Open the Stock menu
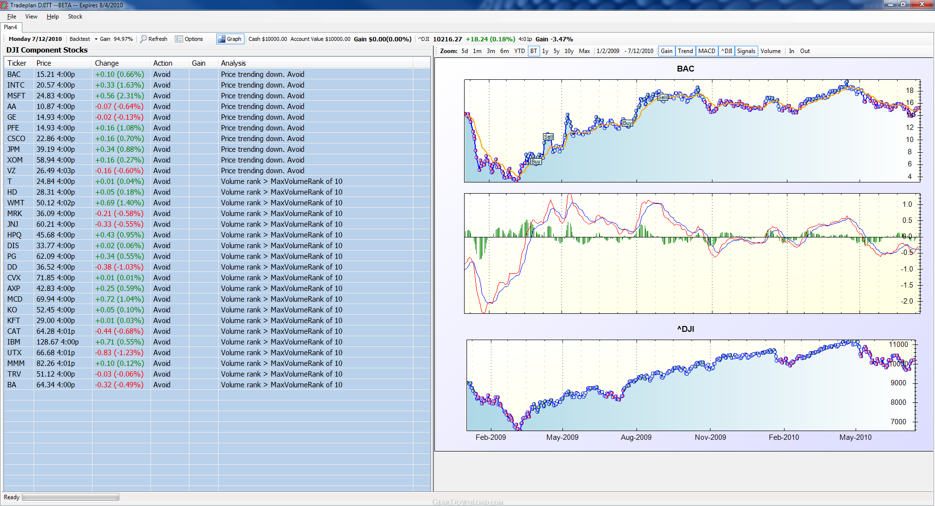 pos(75,17)
